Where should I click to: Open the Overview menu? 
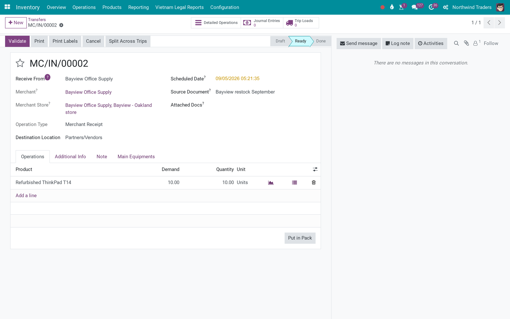(56, 7)
